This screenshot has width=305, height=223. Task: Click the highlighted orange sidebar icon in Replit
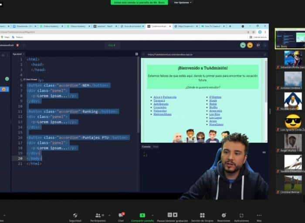pyautogui.click(x=4, y=89)
